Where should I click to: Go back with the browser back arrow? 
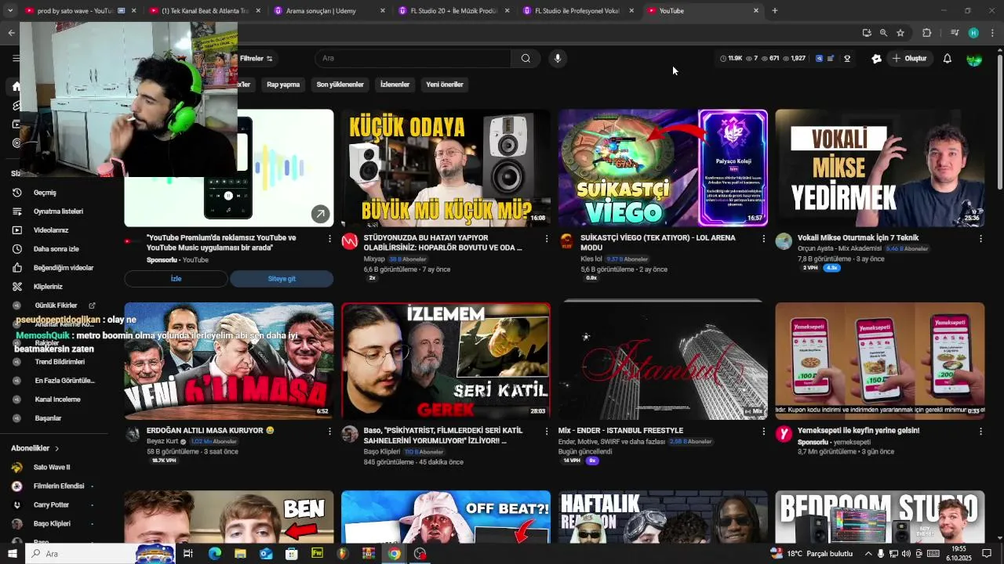(11, 33)
